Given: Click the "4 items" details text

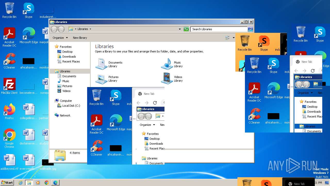Looking at the screenshot, I should click(x=75, y=153).
